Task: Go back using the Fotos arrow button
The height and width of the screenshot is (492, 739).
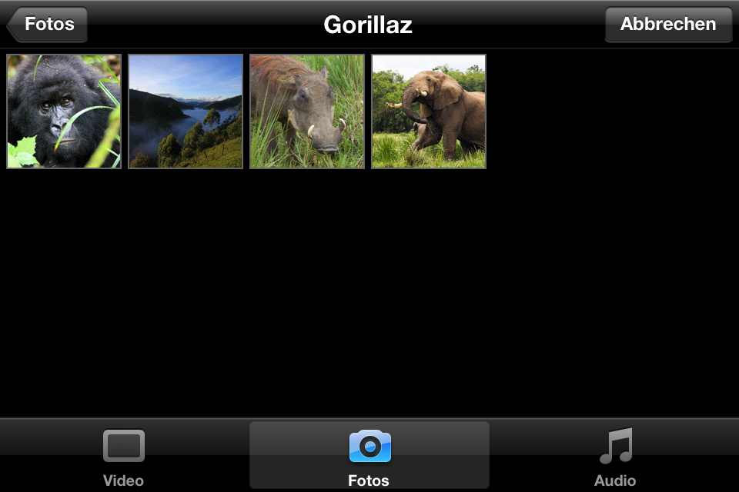Action: point(48,25)
